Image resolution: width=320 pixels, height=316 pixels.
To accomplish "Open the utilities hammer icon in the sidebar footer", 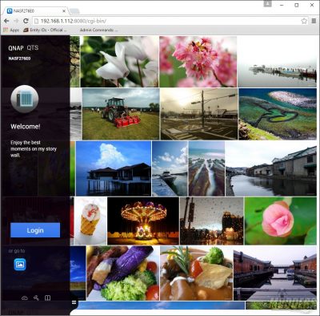I will [36, 298].
